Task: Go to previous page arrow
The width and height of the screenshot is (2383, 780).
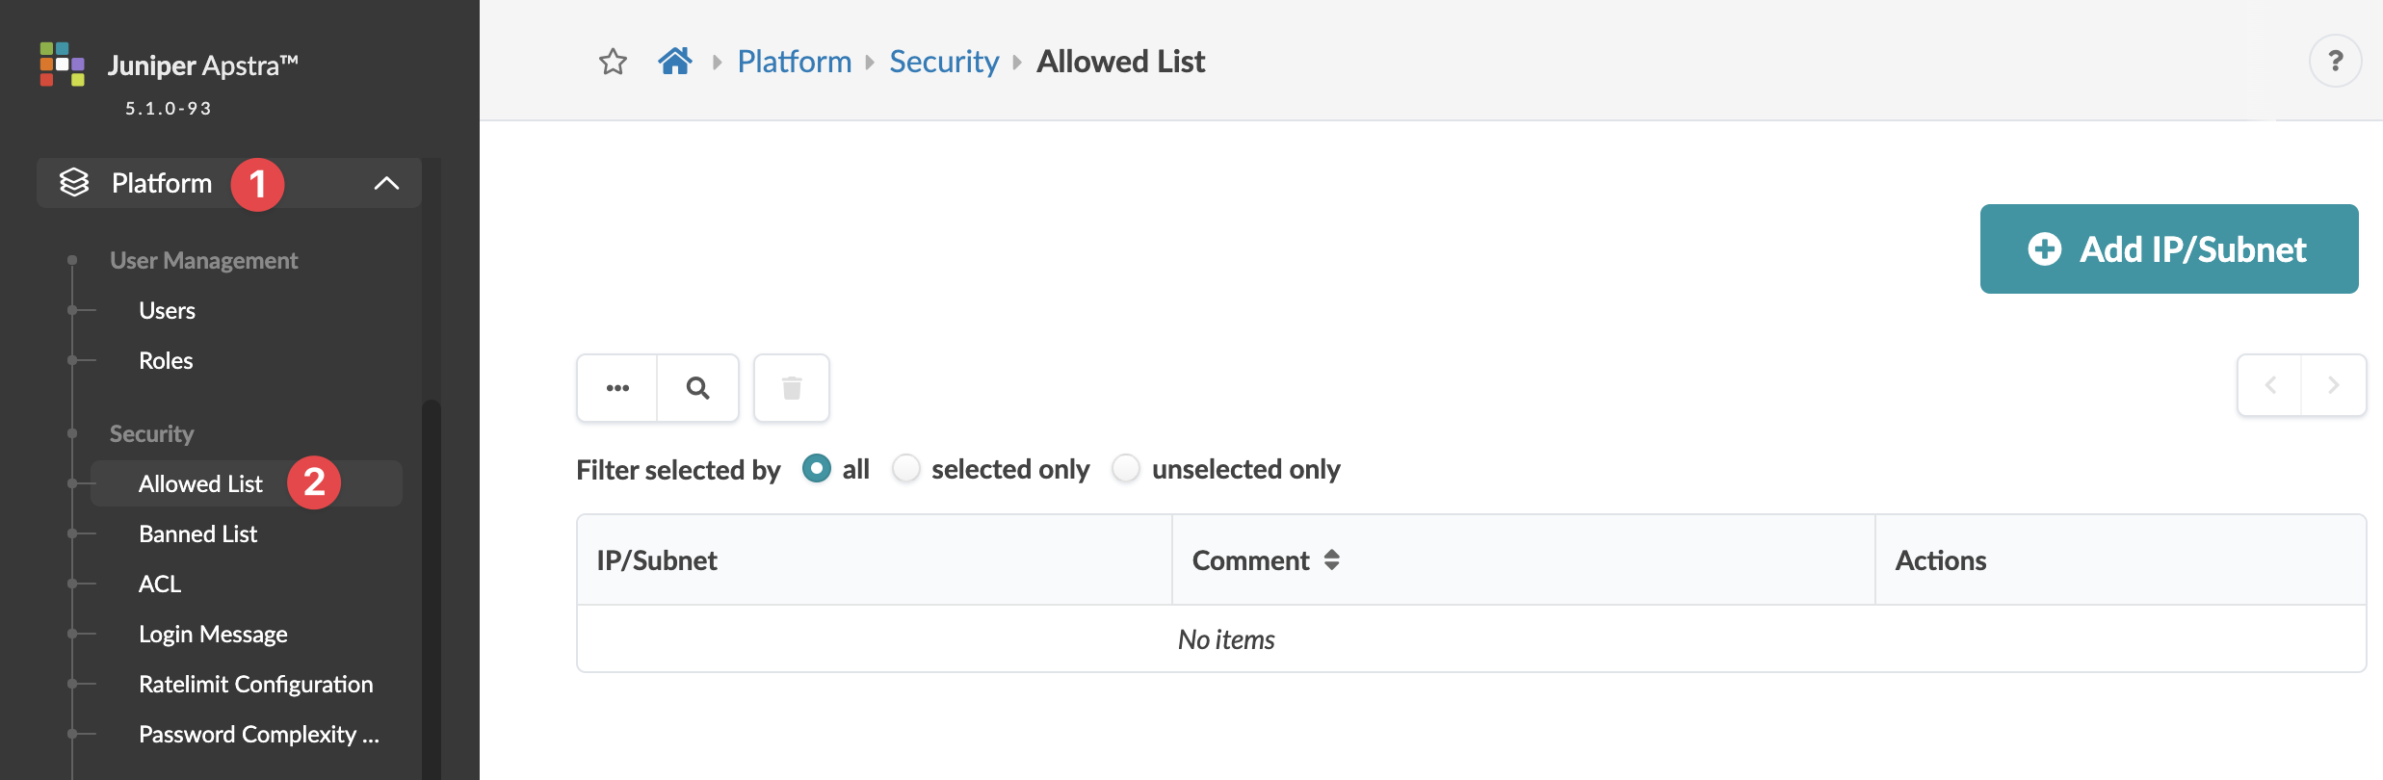Action: tap(2270, 385)
